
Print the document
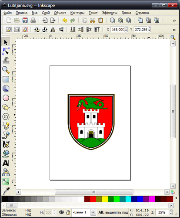pos(33,20)
